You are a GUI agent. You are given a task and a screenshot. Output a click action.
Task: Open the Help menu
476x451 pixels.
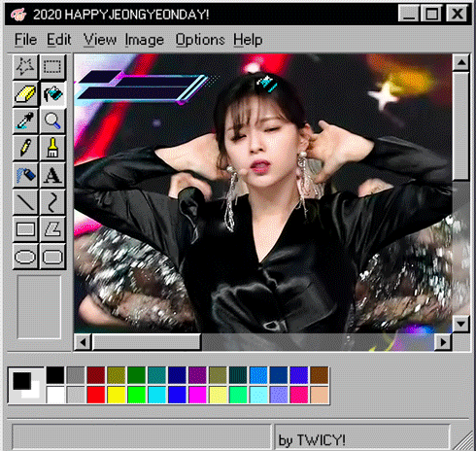(248, 40)
